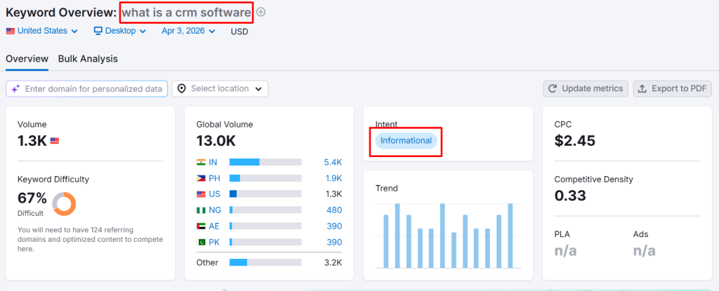719x291 pixels.
Task: Click the UAE flag icon
Action: (201, 226)
